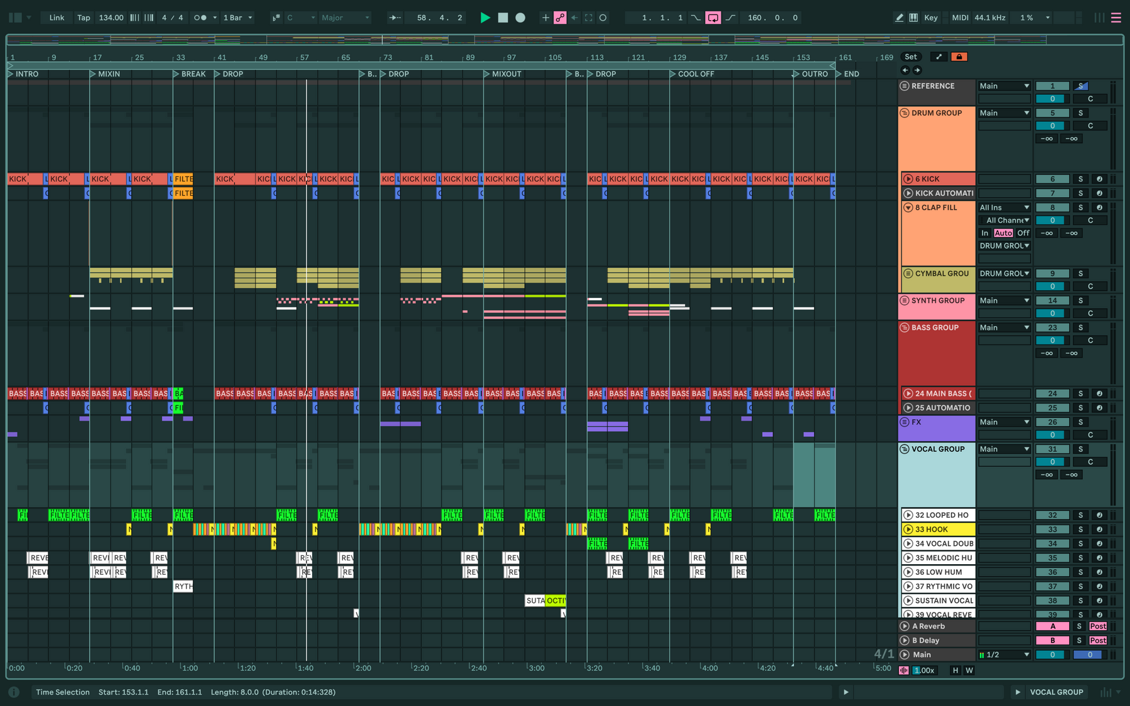Toggle Draw Mode pencil icon
The image size is (1130, 706).
[x=899, y=18]
